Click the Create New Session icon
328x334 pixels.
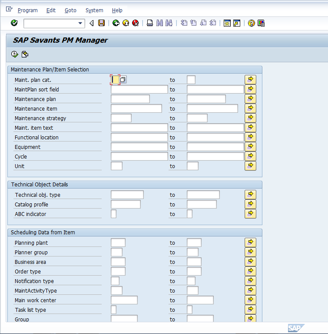point(227,23)
